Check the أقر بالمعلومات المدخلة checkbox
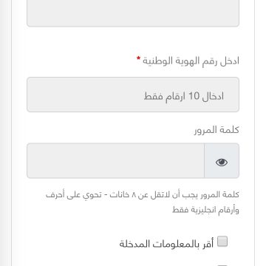Viewport: 266px width, 266px height. tap(222, 242)
